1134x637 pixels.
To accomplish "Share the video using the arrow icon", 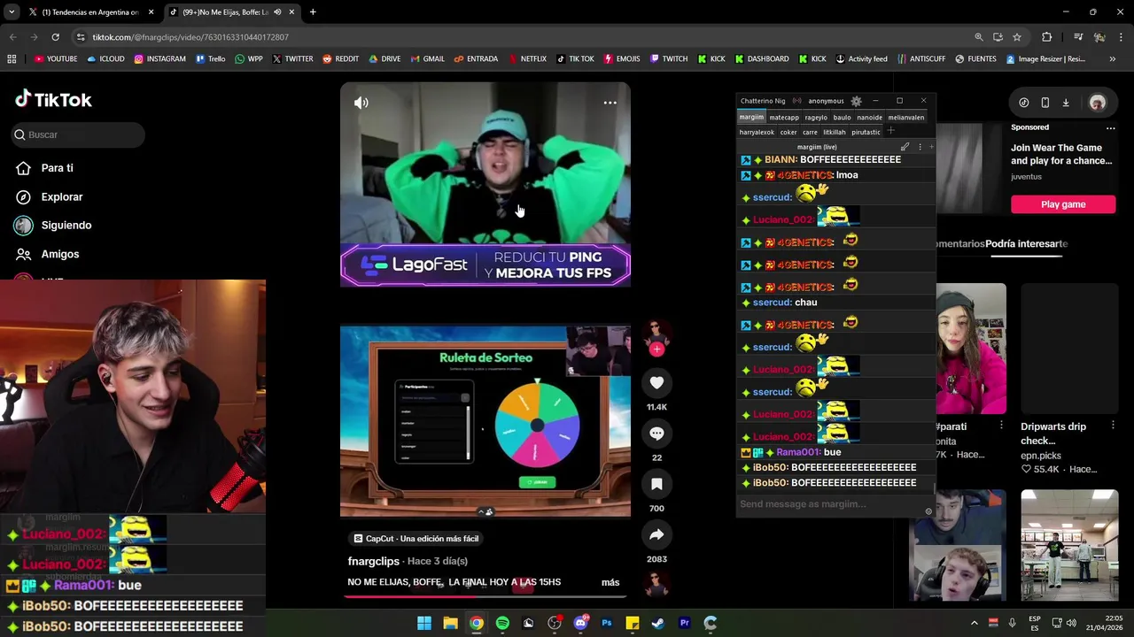I will (656, 535).
